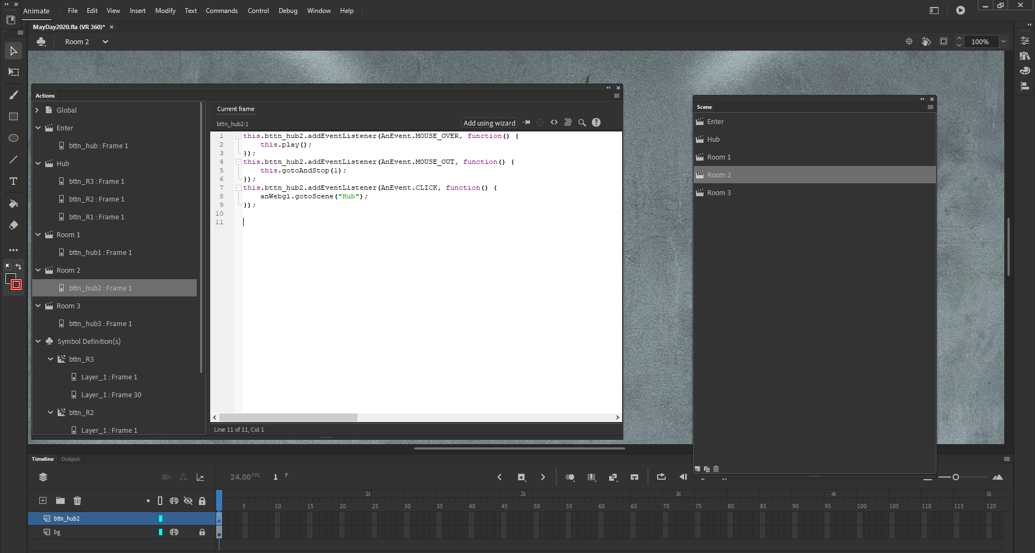Collapse the Room 2 folder in Actions
The height and width of the screenshot is (553, 1035).
pos(38,270)
